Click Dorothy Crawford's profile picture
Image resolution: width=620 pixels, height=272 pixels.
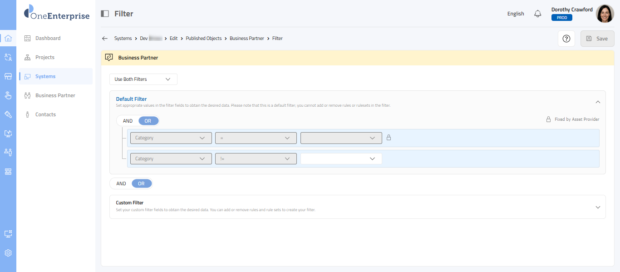(x=605, y=14)
